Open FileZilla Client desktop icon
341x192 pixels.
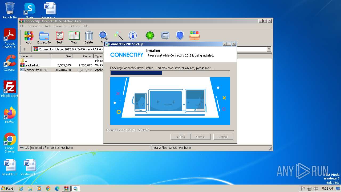pos(10,89)
